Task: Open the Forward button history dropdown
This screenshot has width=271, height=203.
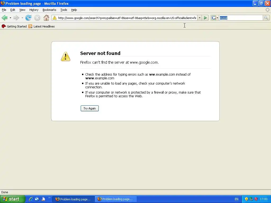Action: click(22, 18)
